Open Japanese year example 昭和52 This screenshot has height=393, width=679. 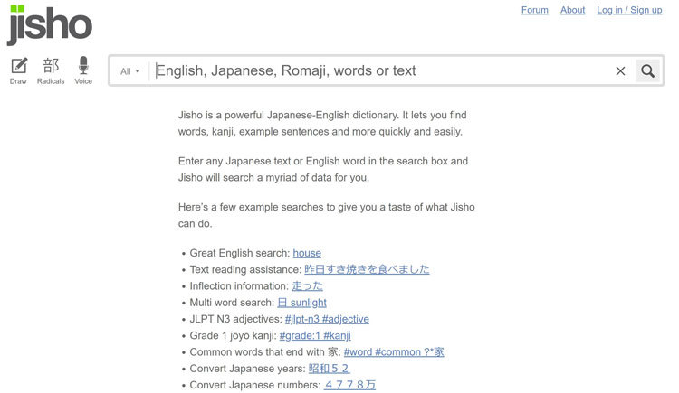(x=330, y=369)
